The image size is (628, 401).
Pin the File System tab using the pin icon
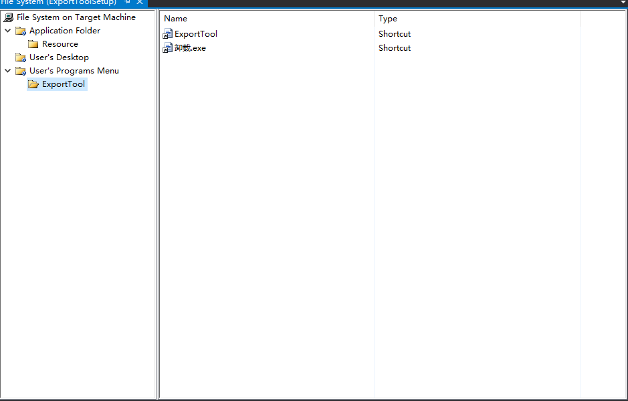pos(127,3)
